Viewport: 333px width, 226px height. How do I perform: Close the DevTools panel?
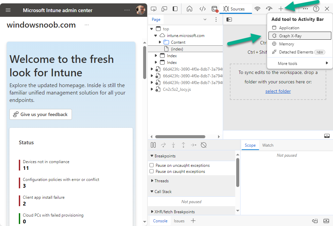pos(327,9)
